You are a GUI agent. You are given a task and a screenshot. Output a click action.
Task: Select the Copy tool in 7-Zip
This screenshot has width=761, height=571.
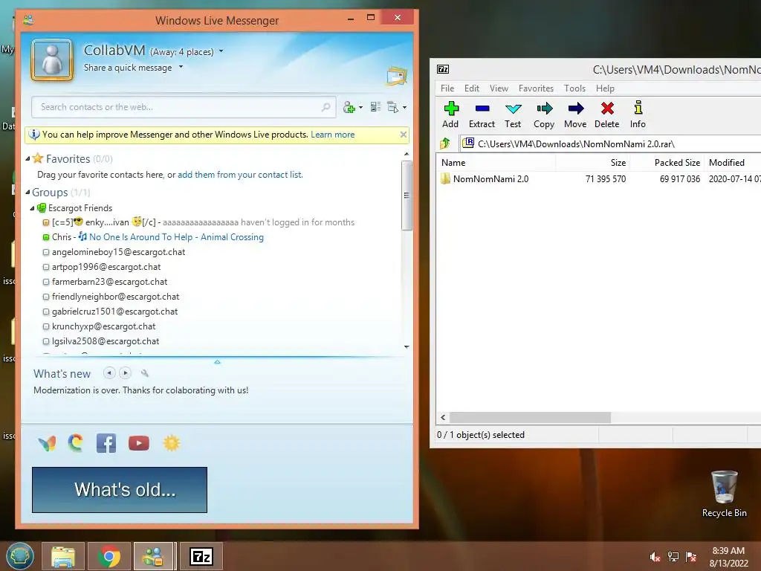click(544, 114)
